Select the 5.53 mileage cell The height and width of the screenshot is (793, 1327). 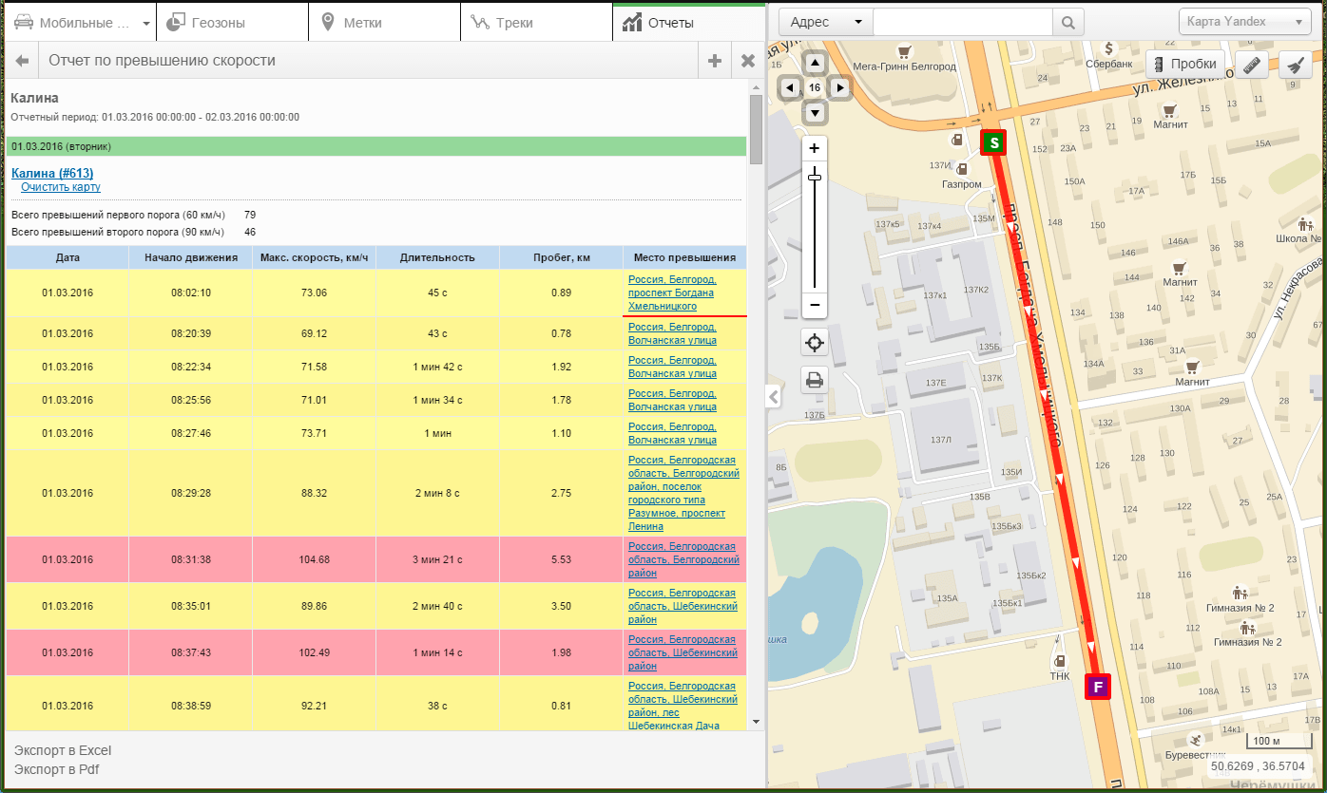coord(561,559)
